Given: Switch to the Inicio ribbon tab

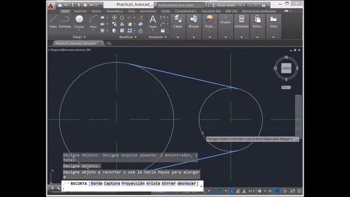Looking at the screenshot, I should point(65,11).
